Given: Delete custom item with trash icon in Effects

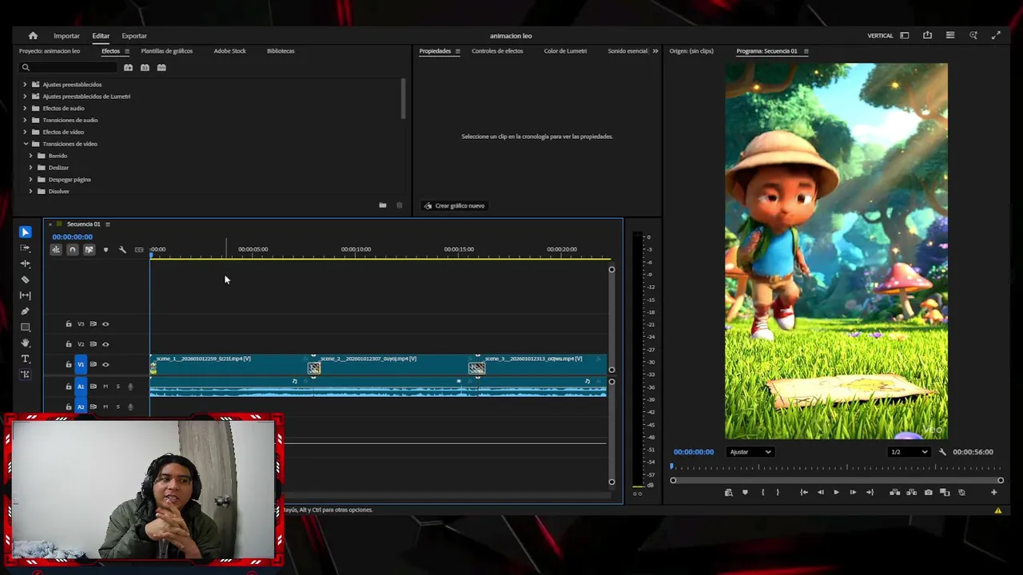Looking at the screenshot, I should (400, 205).
